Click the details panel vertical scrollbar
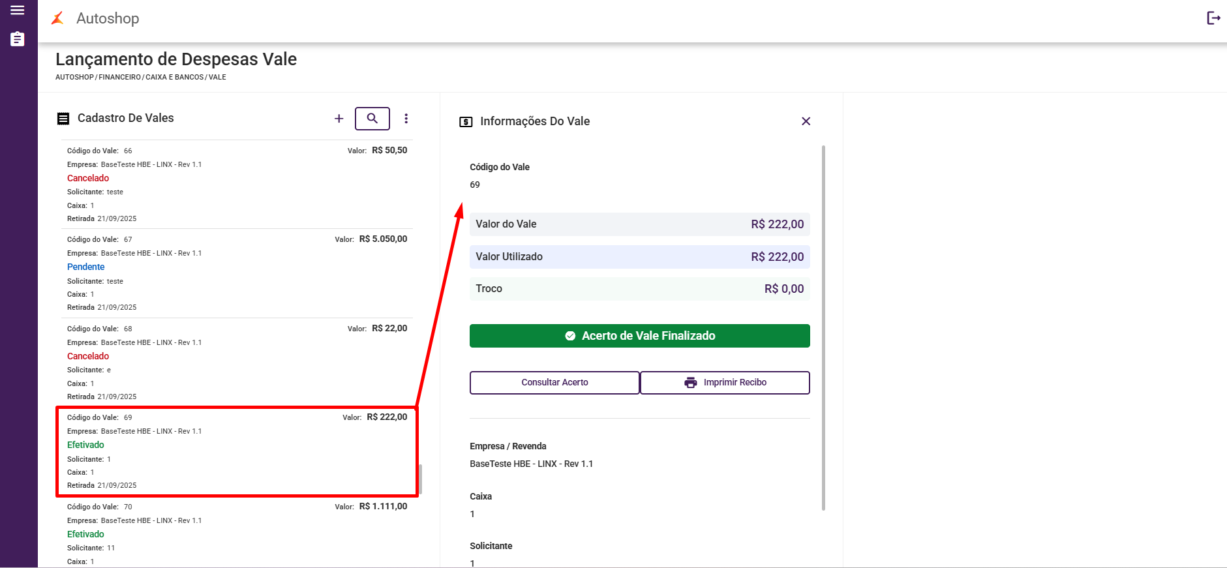Screen dimensions: 1227x568 point(823,326)
